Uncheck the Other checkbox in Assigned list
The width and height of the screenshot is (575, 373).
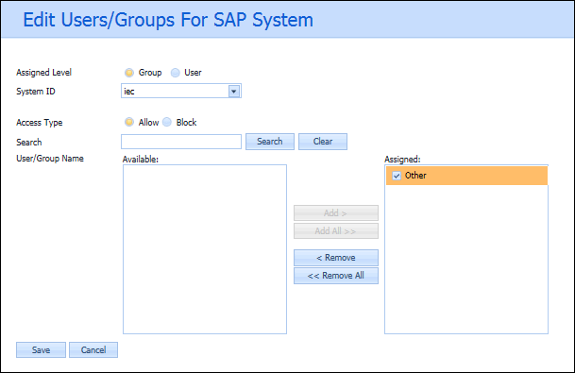coord(397,176)
